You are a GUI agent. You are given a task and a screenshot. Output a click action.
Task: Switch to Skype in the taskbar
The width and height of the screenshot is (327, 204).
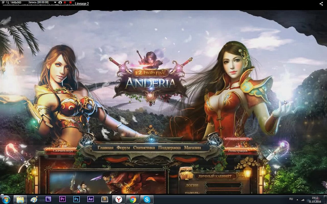pos(147,199)
